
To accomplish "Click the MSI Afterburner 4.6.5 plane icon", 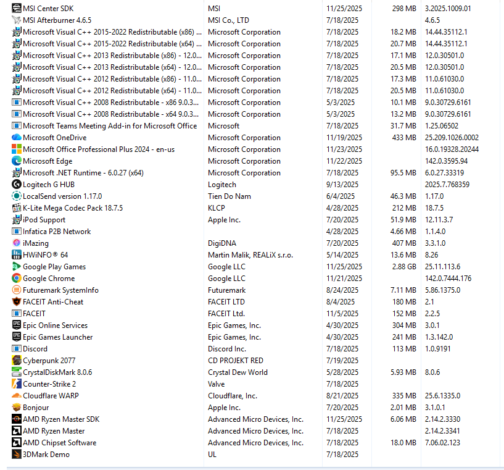I will click(x=17, y=20).
